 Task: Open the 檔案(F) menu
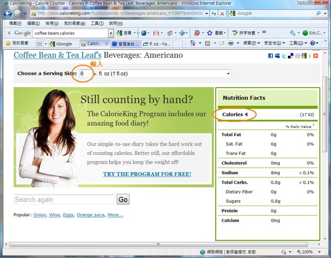click(x=15, y=23)
